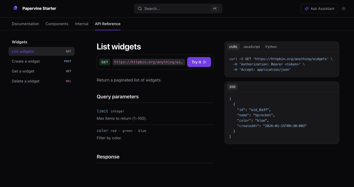Switch to the Components tab
This screenshot has height=187, width=354.
pos(57,24)
